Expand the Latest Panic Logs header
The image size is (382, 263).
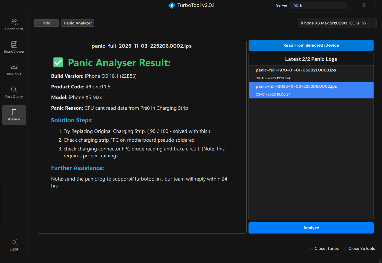(x=311, y=59)
